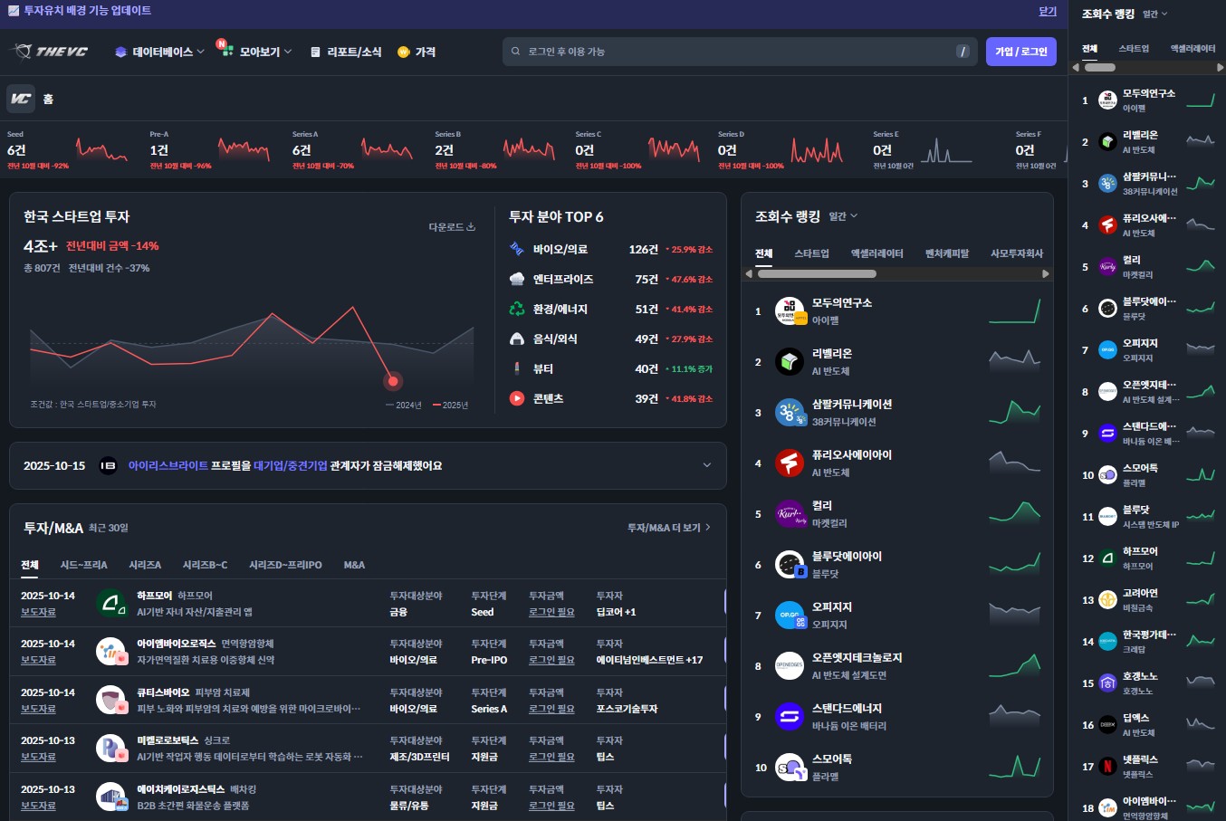Click the Netflix logo in sidebar ranking
Viewport: 1226px width, 821px height.
[x=1107, y=767]
